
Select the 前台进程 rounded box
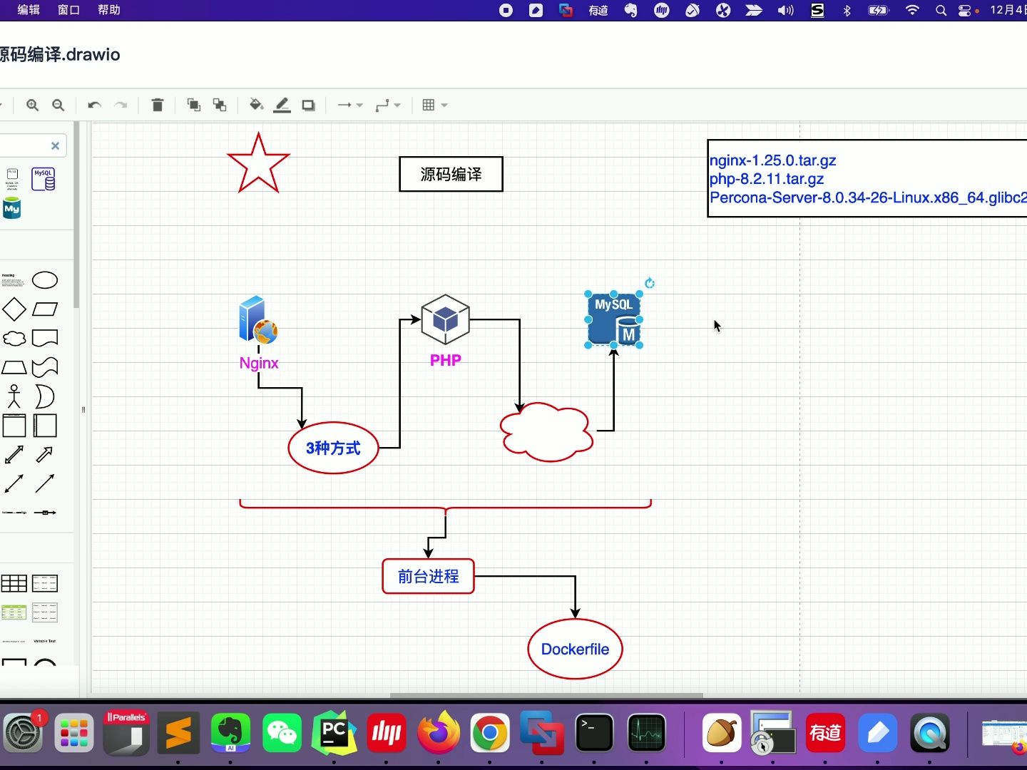coord(428,576)
